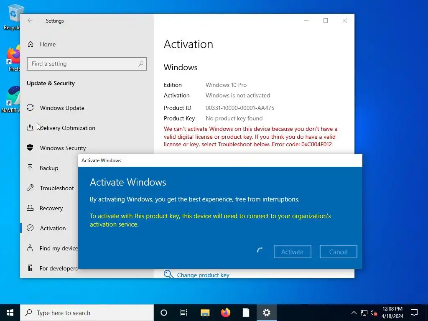Minimize the Settings window
The image size is (428, 321).
coord(306,20)
